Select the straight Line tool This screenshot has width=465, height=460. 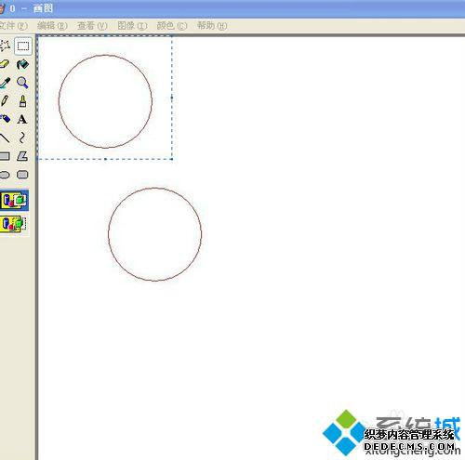[5, 138]
